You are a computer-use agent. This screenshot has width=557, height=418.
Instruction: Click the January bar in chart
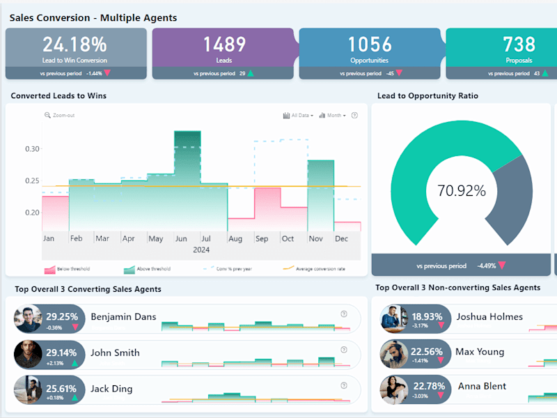coord(56,214)
